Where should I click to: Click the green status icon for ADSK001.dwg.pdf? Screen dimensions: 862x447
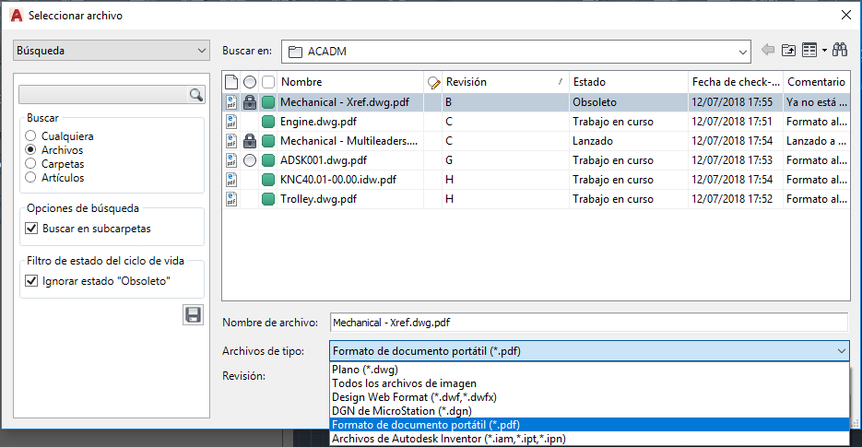268,160
